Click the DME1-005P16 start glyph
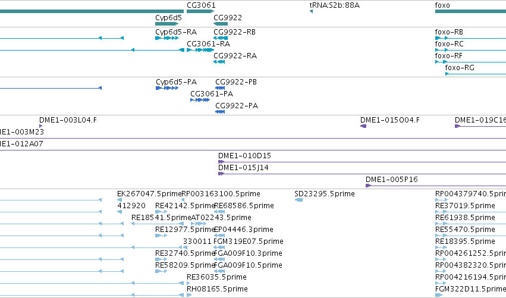506x298 pixels. pos(368,186)
